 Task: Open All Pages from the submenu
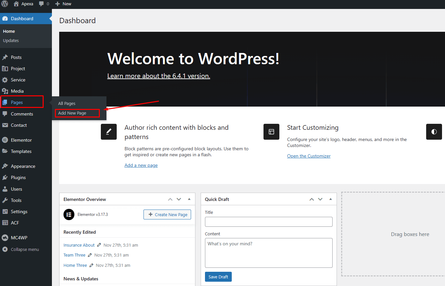coord(67,104)
